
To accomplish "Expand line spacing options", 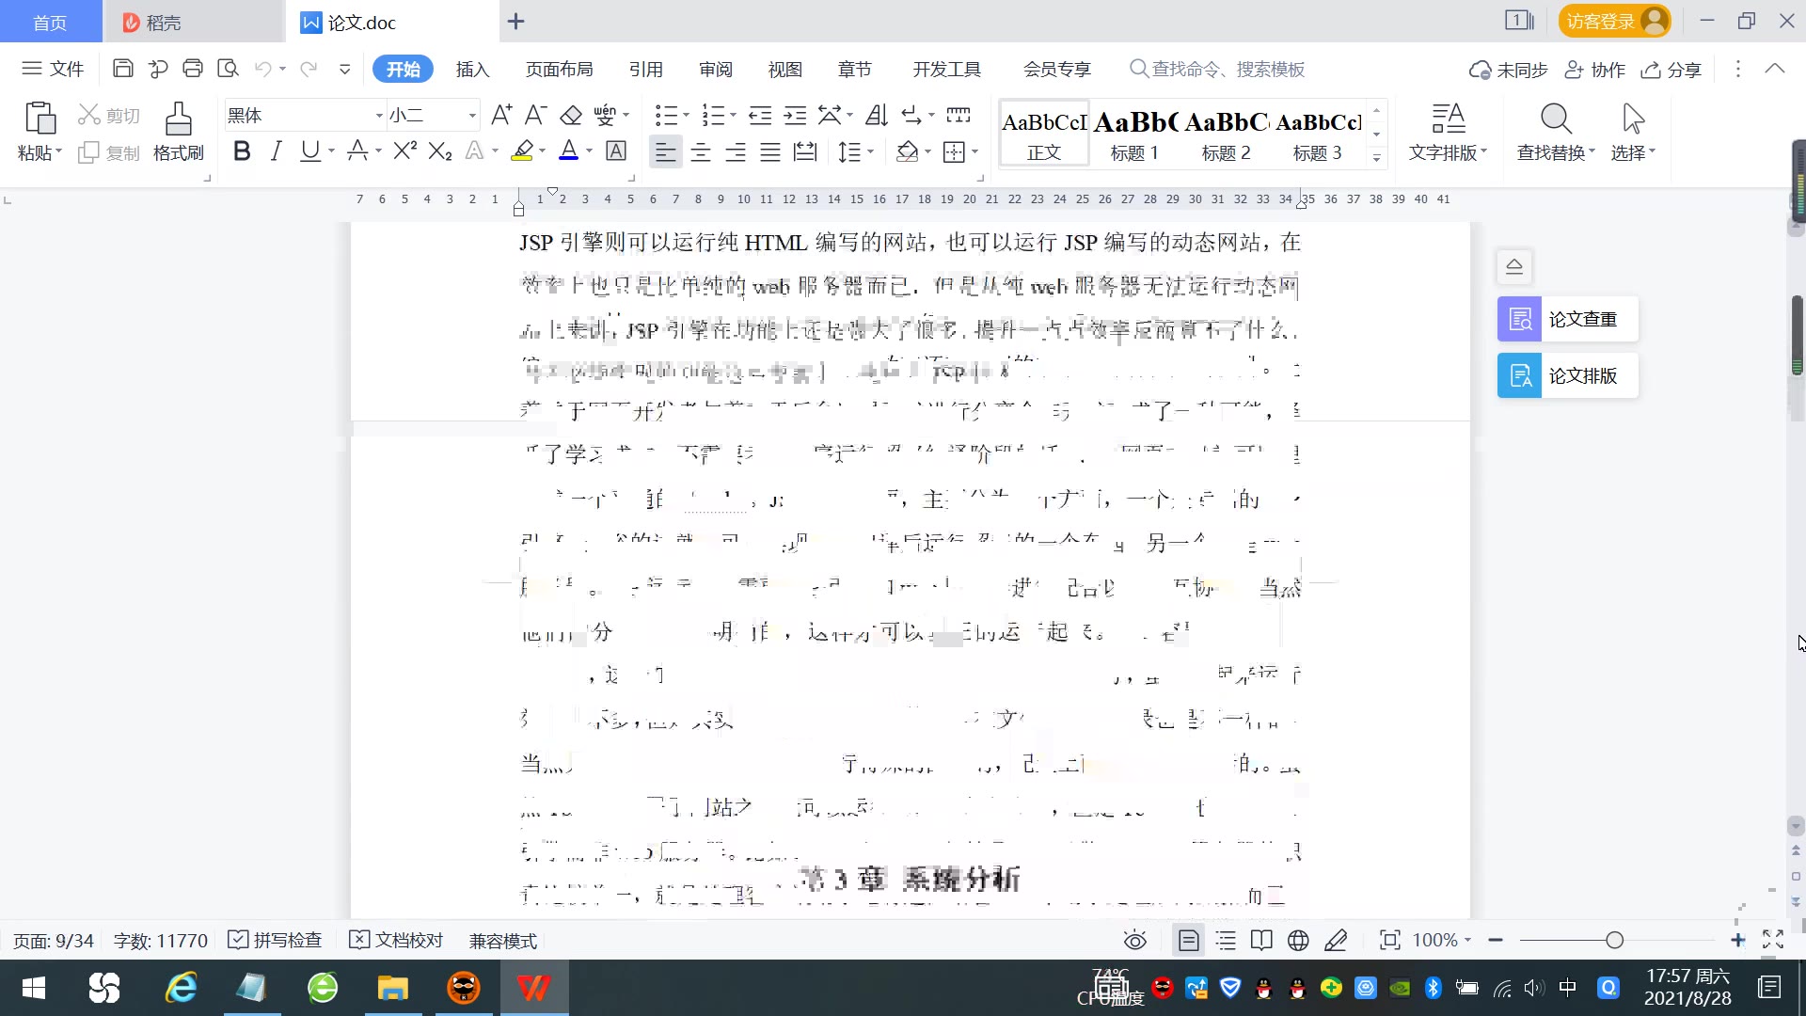I will (x=870, y=151).
